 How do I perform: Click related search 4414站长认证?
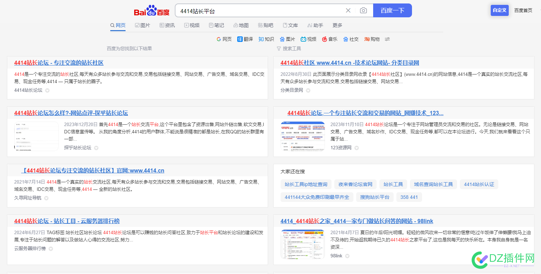479,184
